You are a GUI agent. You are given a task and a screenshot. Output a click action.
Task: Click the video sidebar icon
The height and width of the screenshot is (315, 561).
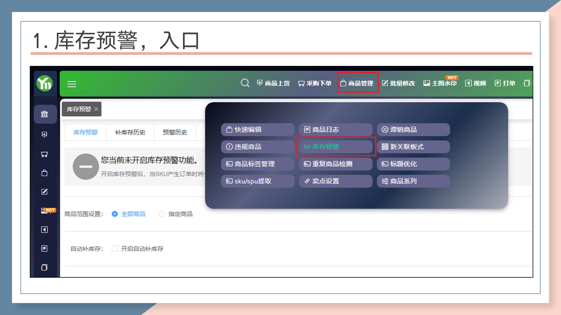click(x=44, y=230)
